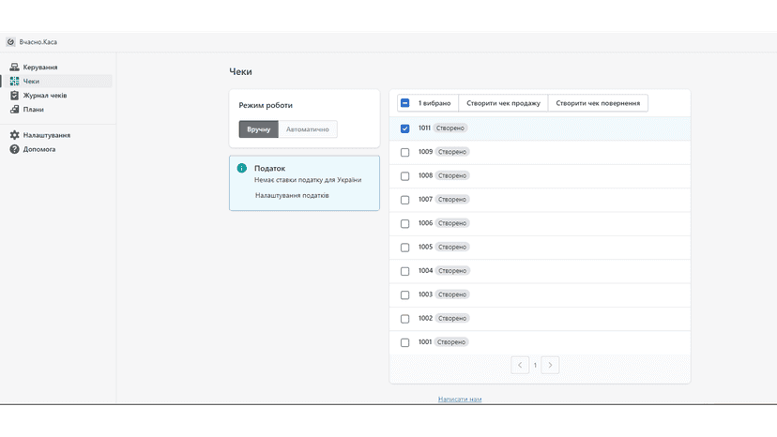
Task: Check the checkbox for receipt 1004
Action: [404, 271]
